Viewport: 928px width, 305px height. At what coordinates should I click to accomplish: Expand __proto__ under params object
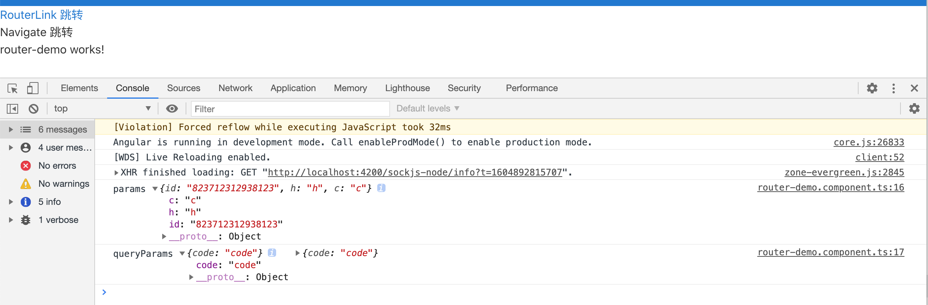click(164, 236)
